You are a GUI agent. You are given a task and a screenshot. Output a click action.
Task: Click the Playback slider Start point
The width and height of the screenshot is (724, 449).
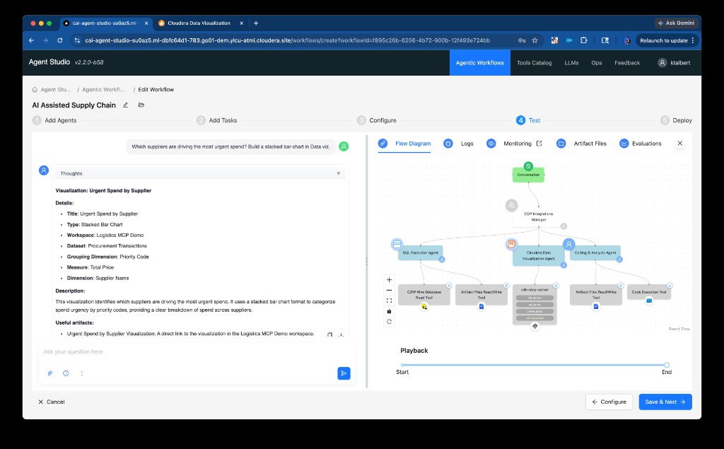coord(402,365)
